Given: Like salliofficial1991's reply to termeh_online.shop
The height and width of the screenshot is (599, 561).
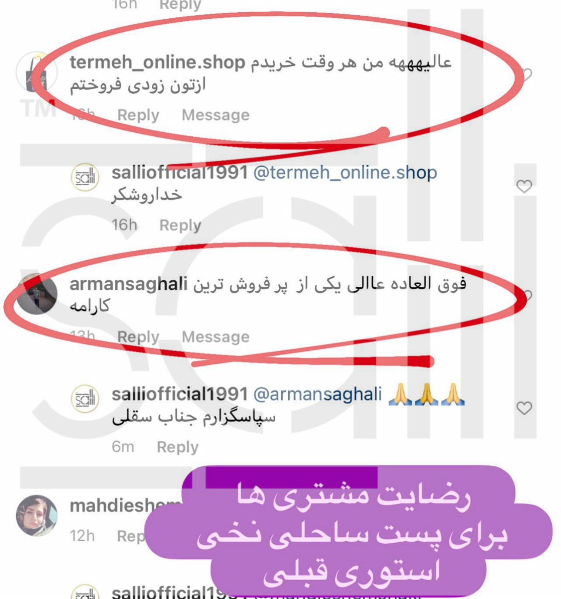Looking at the screenshot, I should pyautogui.click(x=524, y=186).
